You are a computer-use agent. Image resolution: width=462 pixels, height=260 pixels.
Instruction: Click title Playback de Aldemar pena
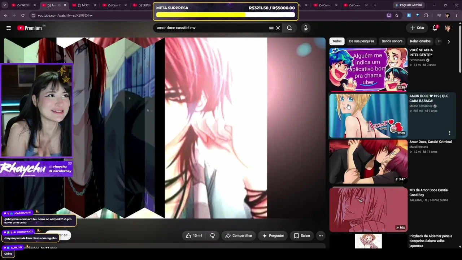point(431,241)
